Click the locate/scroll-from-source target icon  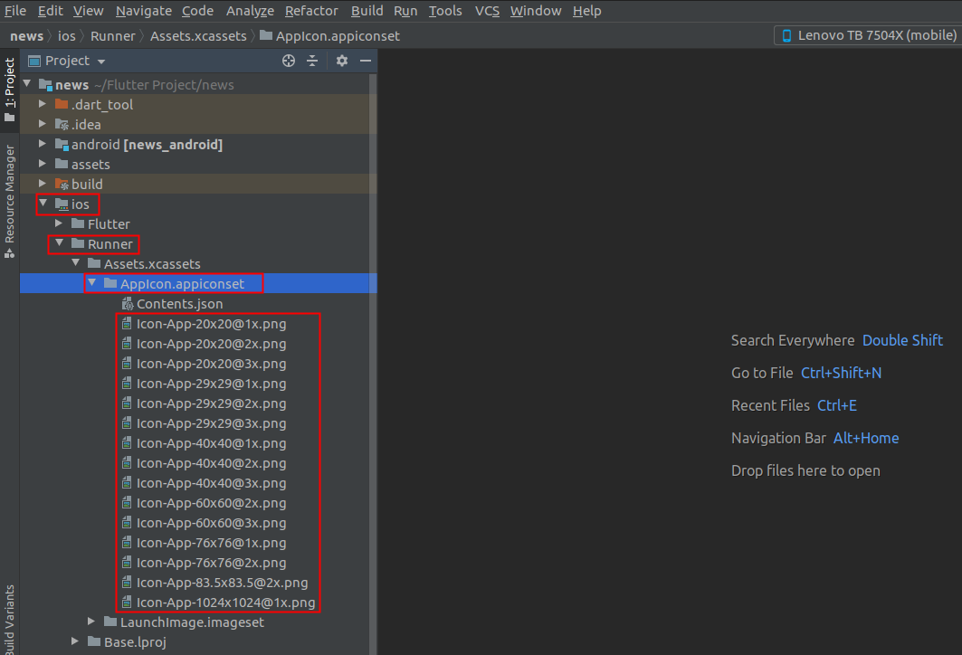click(289, 61)
